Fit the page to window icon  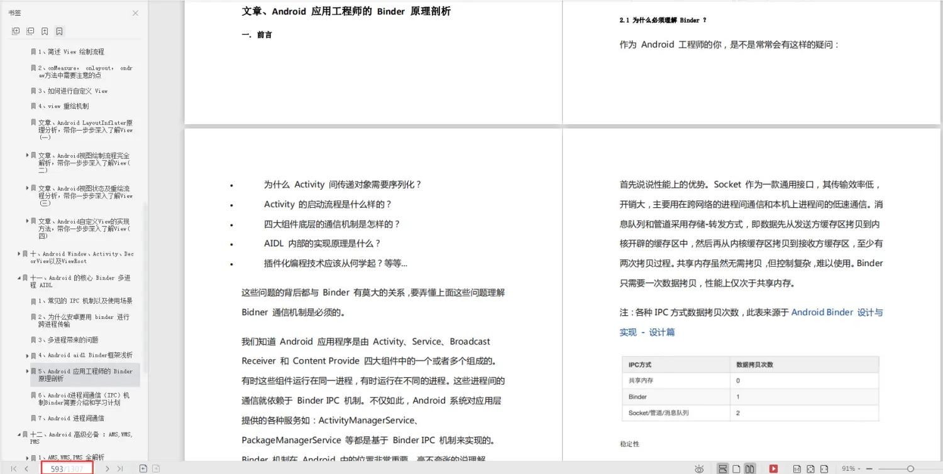click(x=810, y=468)
